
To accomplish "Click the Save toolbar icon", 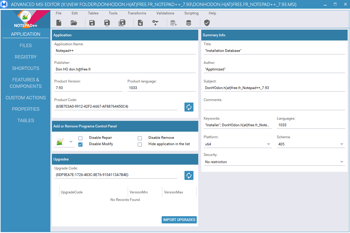I will tap(92, 23).
